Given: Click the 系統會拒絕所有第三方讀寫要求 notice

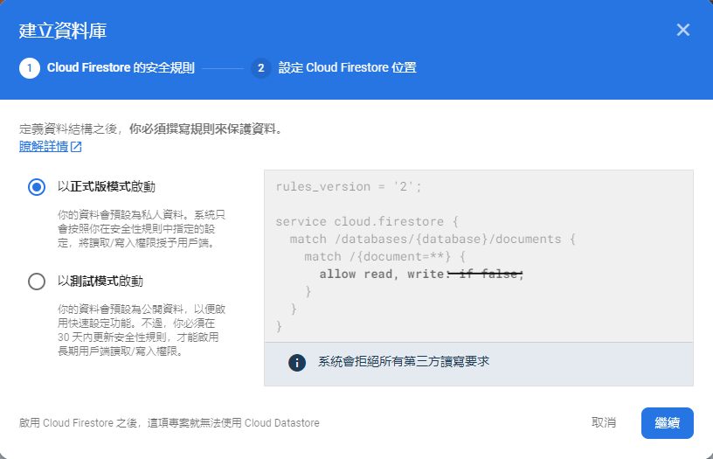Looking at the screenshot, I should (x=404, y=362).
